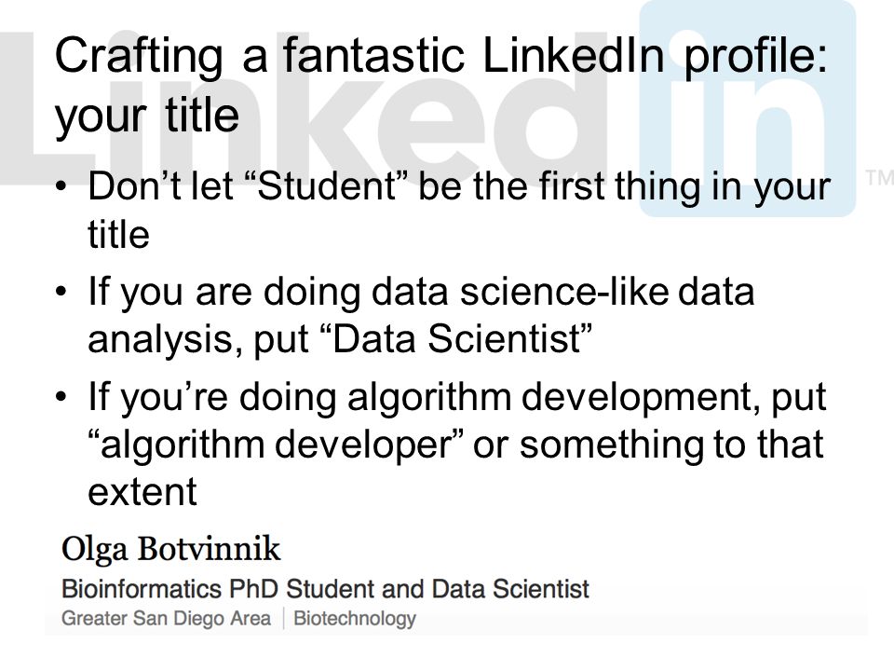Open the Olga Botvinnik profile name
894x671 pixels.
tap(171, 548)
